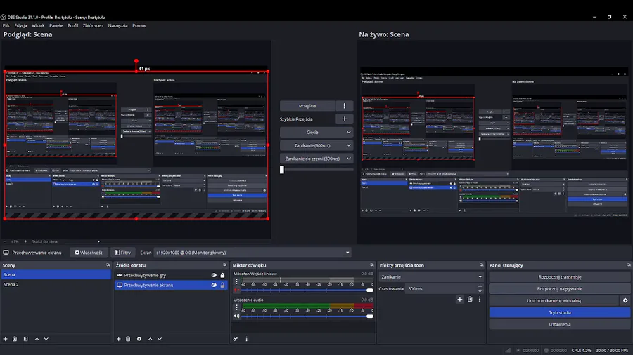Open the Widok menu
Viewport: 633px width, 355px height.
[38, 25]
